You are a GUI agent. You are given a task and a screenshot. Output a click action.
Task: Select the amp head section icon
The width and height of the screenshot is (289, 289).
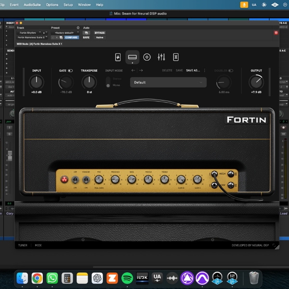point(132,57)
